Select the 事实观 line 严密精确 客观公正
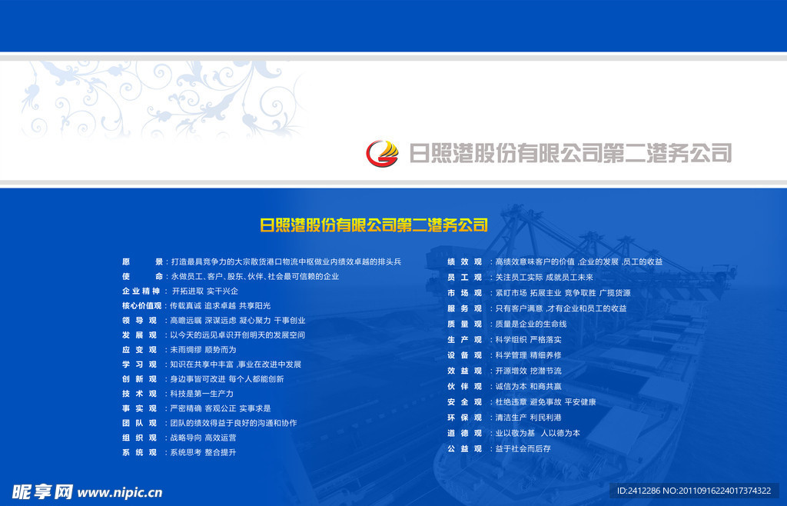The height and width of the screenshot is (506, 787). pyautogui.click(x=197, y=408)
